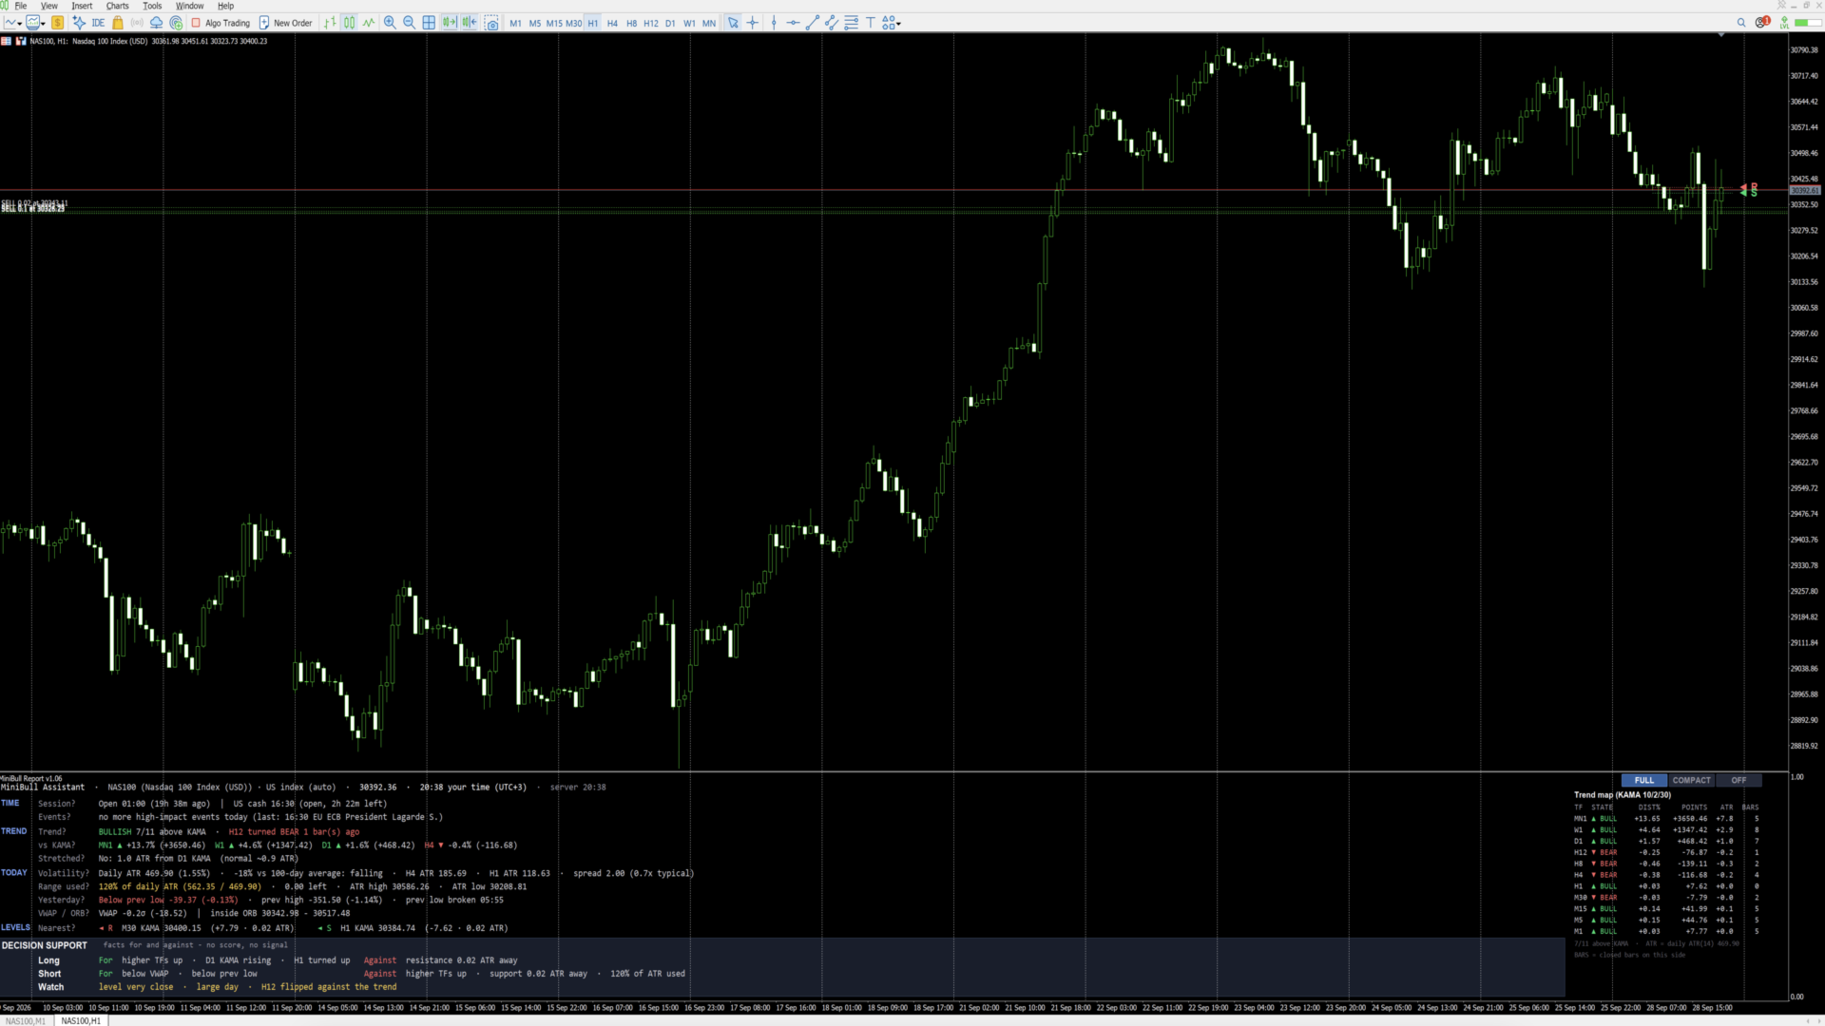
Task: Open the IDE editor
Action: click(x=98, y=23)
